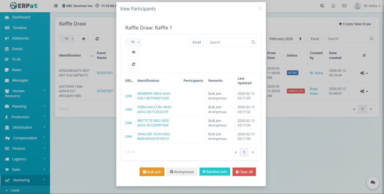Open LINK for participant 3FA6CC8F

(x=129, y=137)
